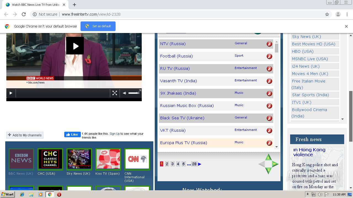The image size is (353, 198).
Task: Open Europa Plus TV (Russia) channel
Action: pyautogui.click(x=183, y=143)
